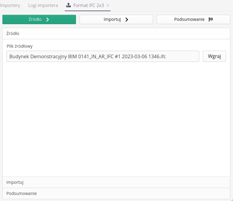This screenshot has height=201, width=233.
Task: Click the chevron arrow beside Importuj step
Action: [127, 20]
